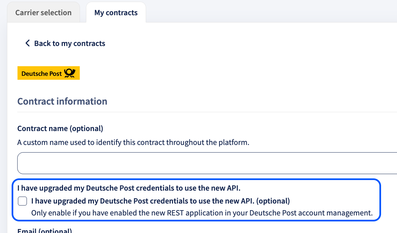Click the custom name description text
This screenshot has height=233, width=397.
pos(133,142)
